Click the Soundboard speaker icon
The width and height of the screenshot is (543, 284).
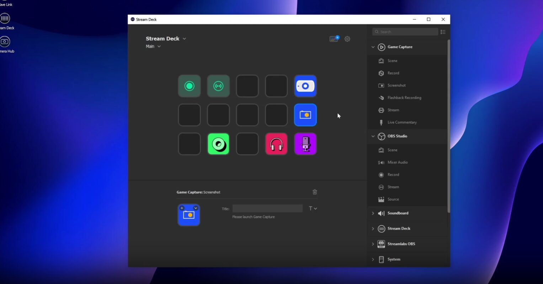click(381, 213)
